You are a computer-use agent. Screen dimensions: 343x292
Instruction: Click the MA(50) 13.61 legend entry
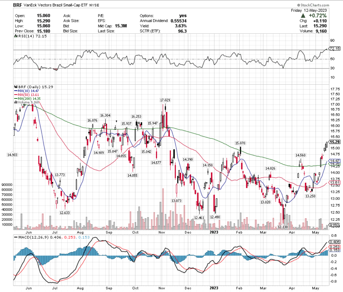pos(26,95)
